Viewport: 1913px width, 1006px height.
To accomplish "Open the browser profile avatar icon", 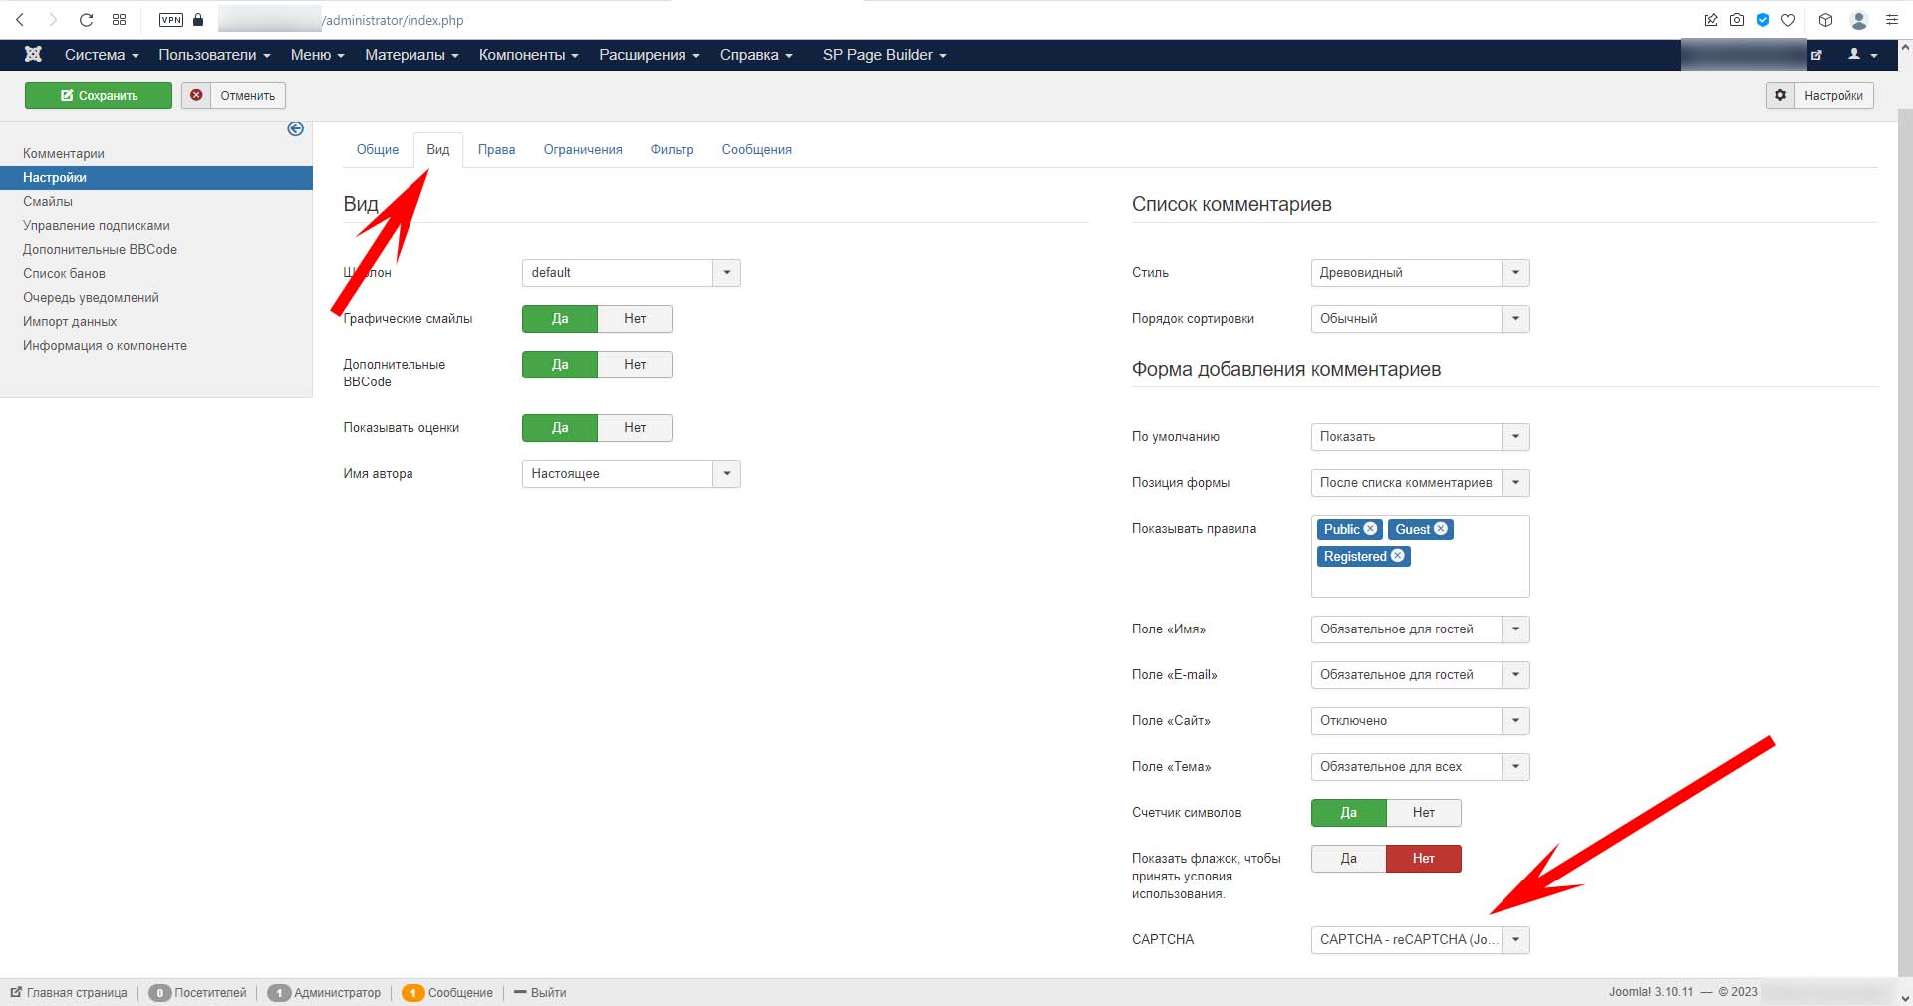I will pos(1858,20).
